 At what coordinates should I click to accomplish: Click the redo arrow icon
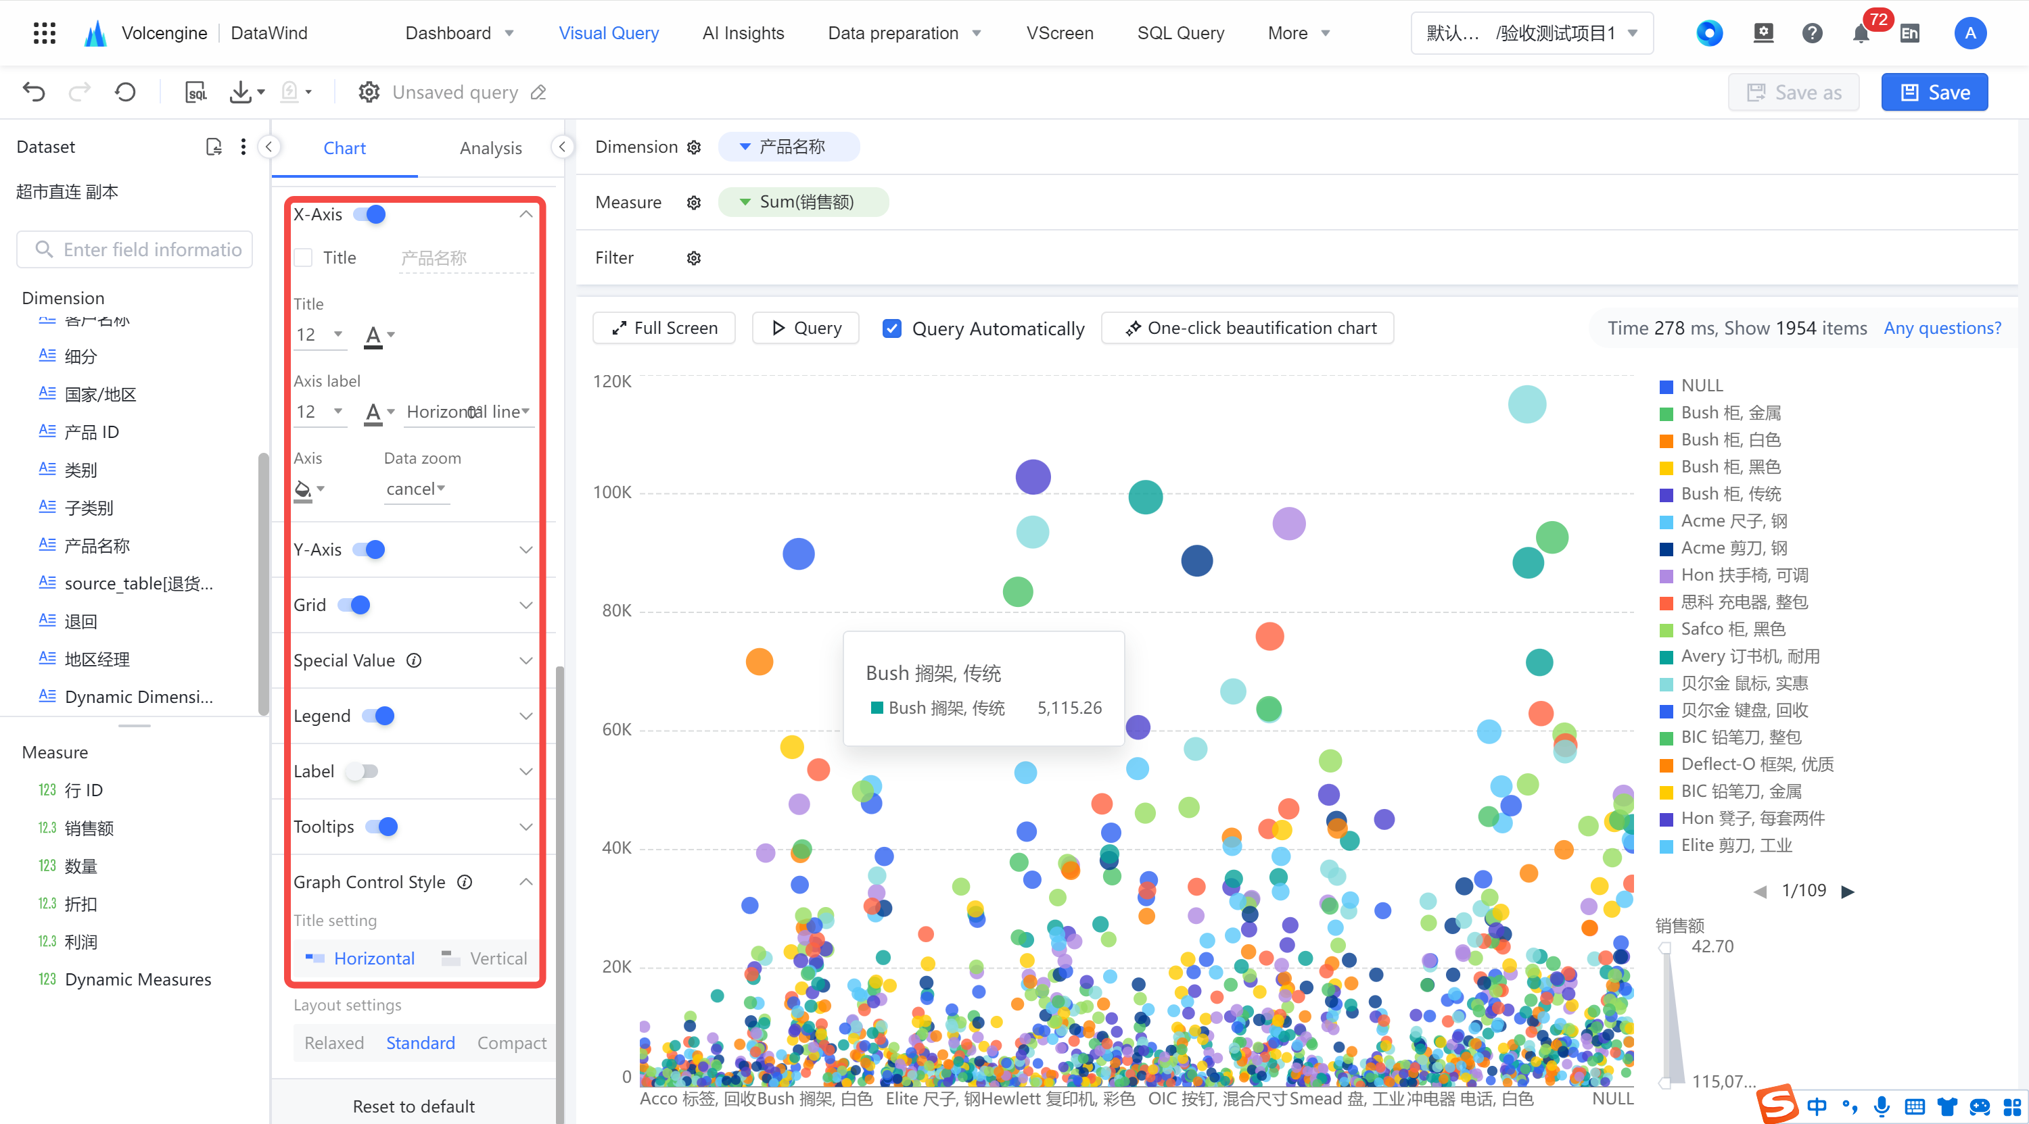click(x=80, y=92)
